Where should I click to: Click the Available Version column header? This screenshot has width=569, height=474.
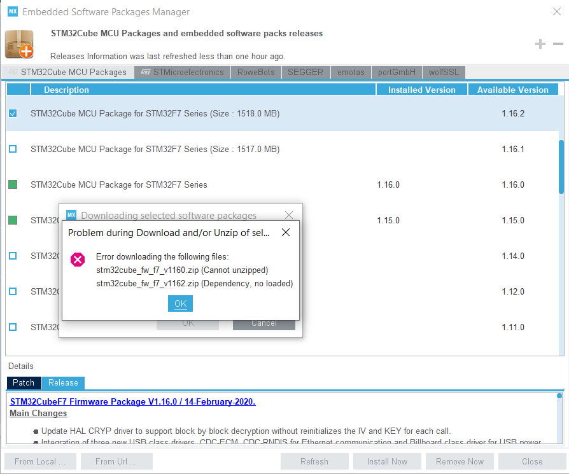(513, 90)
